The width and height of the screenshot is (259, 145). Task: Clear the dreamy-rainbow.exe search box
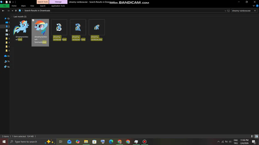point(255,11)
